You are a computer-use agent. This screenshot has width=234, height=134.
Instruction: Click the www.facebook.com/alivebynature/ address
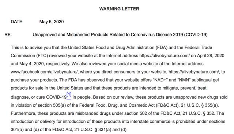pyautogui.click(x=44, y=72)
